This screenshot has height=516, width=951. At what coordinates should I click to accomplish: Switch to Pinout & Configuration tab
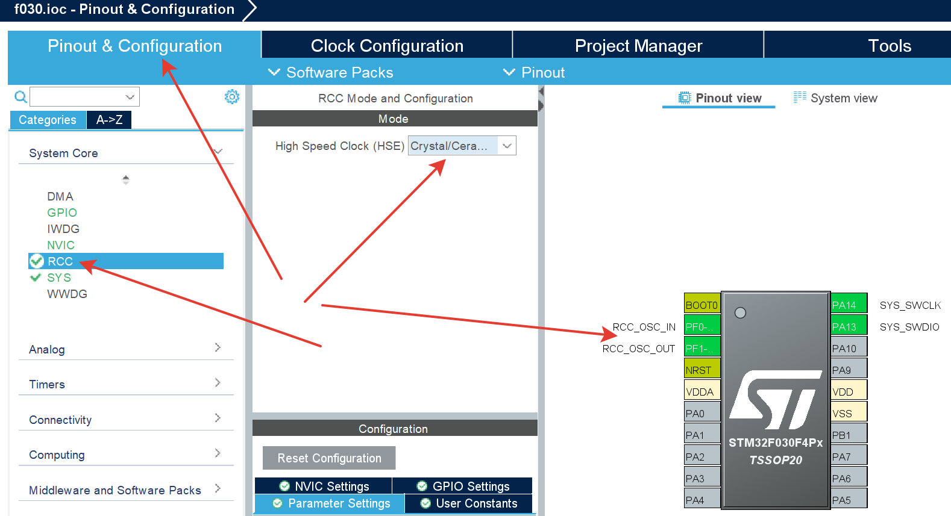134,46
